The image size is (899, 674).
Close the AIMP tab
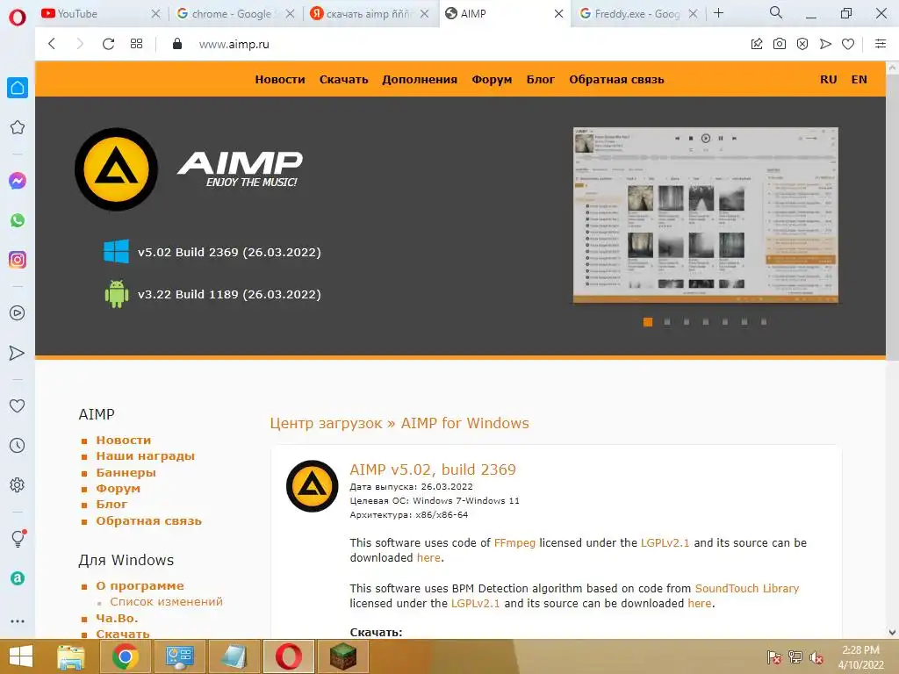pos(558,14)
